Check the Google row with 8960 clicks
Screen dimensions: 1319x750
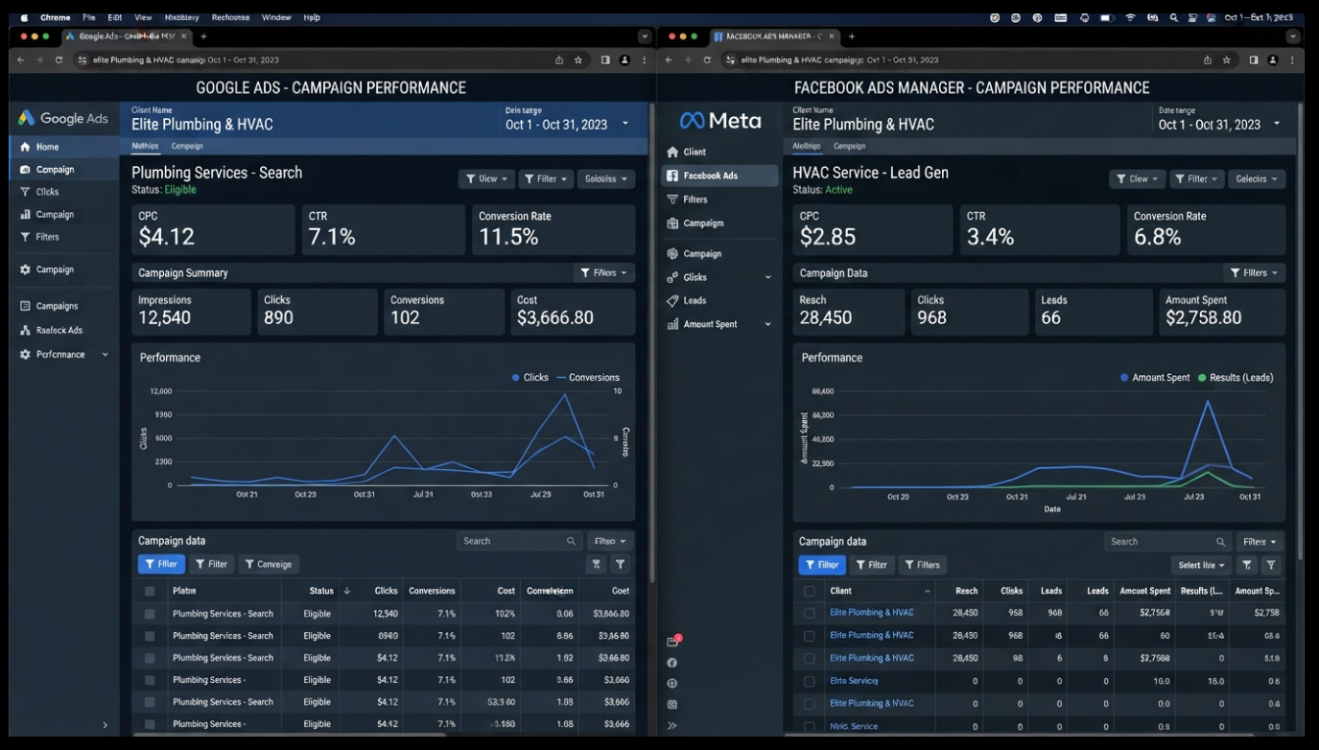pos(150,636)
